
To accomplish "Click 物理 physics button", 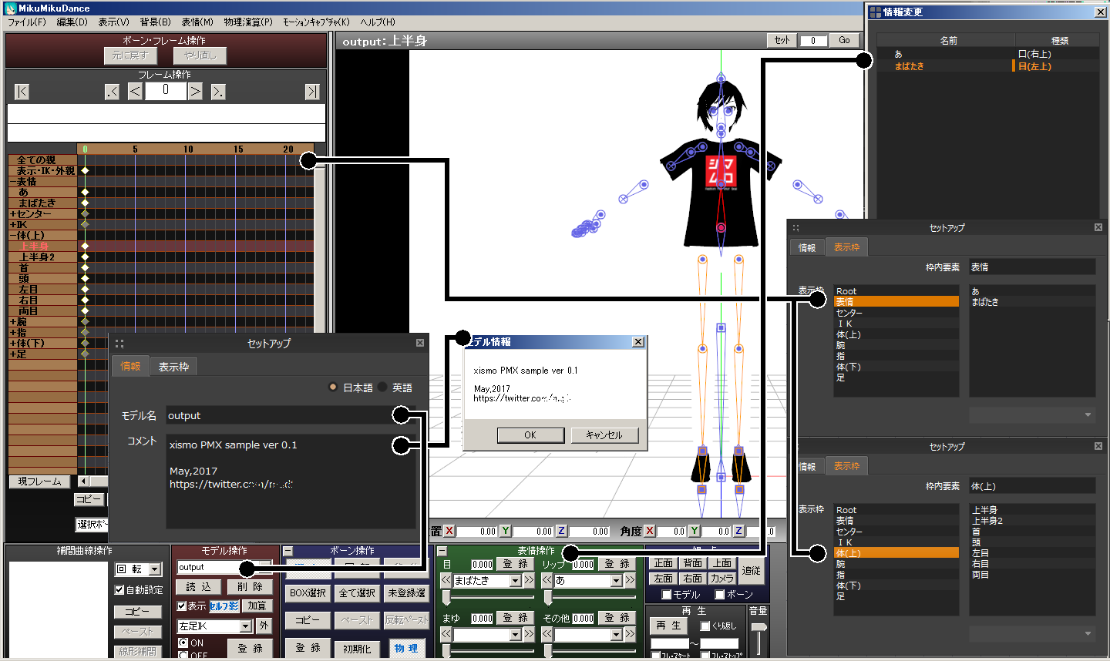I will pyautogui.click(x=406, y=648).
